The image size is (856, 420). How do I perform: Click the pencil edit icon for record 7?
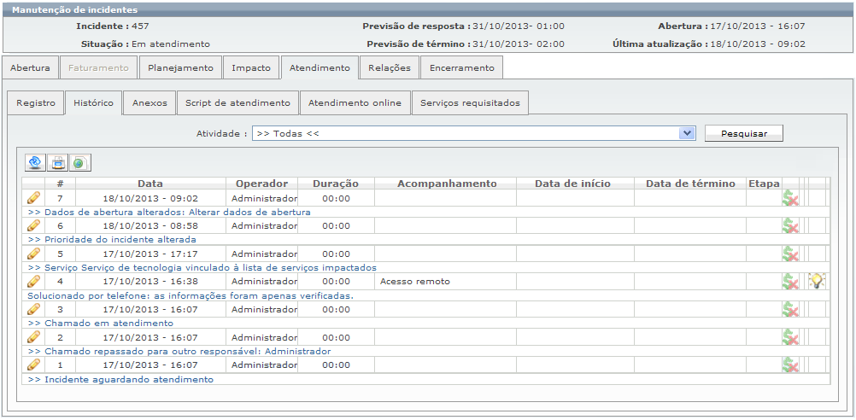(x=34, y=198)
